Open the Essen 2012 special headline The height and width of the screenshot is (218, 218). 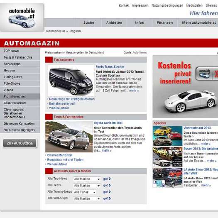coord(201,149)
